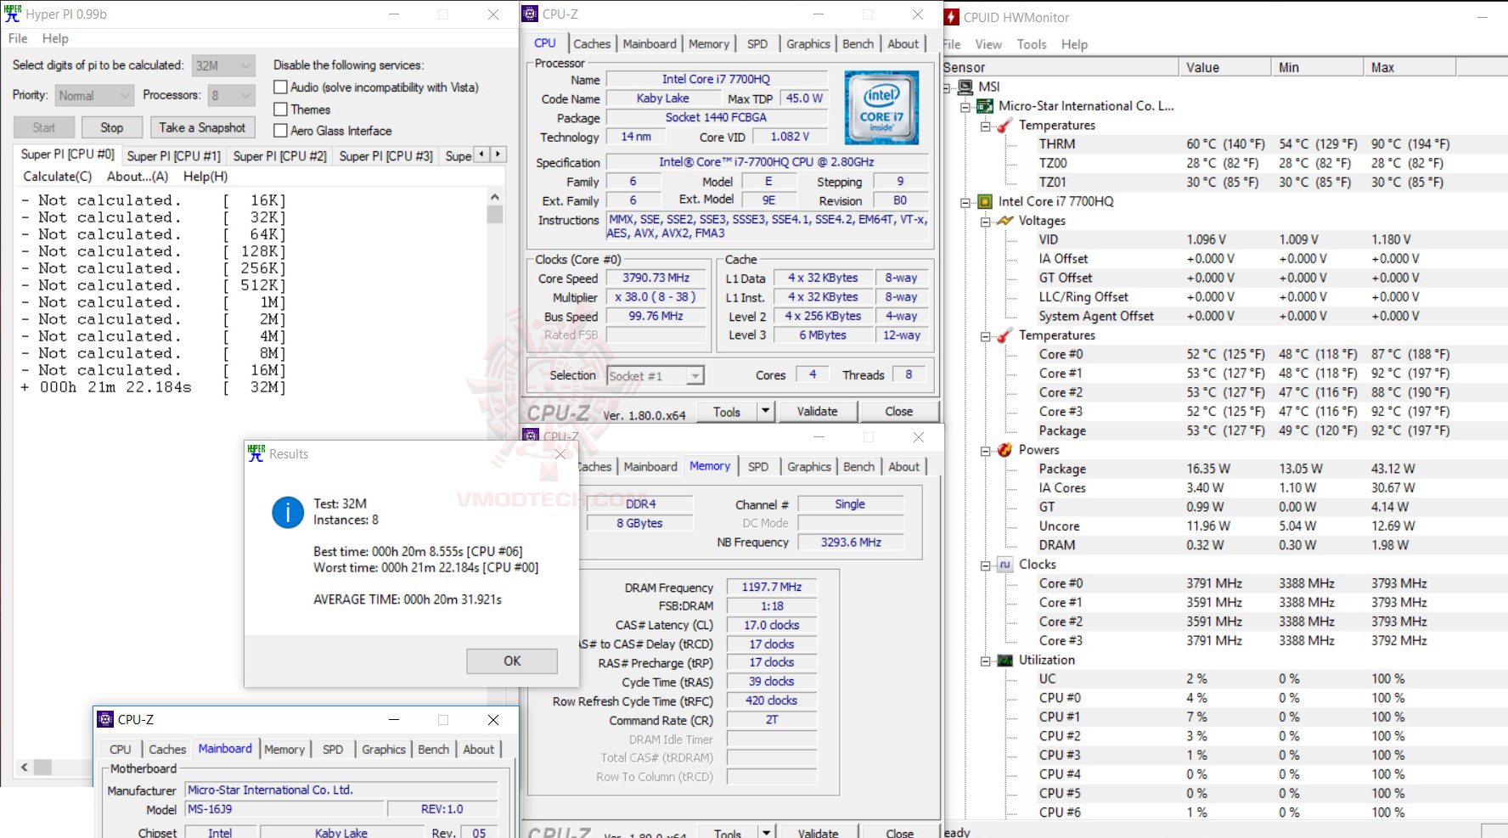Click Validate in the CPU-Z CPU window
Viewport: 1508px width, 838px height.
click(817, 411)
